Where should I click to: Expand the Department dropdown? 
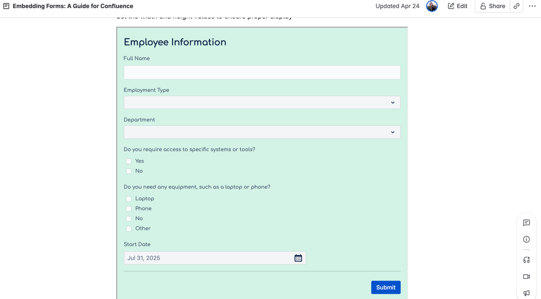click(262, 132)
